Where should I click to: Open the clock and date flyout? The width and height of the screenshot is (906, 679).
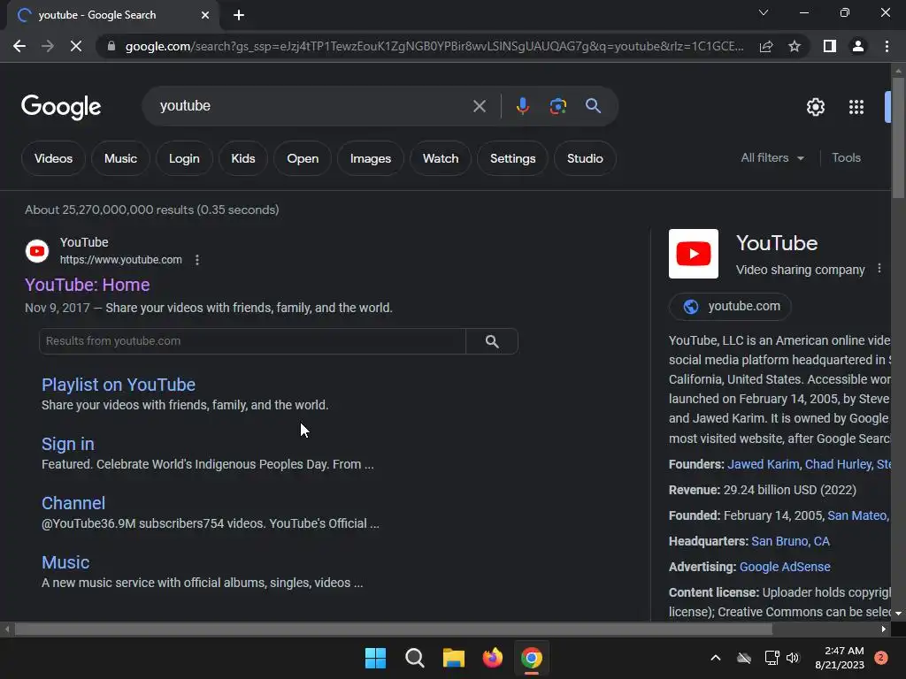click(840, 658)
